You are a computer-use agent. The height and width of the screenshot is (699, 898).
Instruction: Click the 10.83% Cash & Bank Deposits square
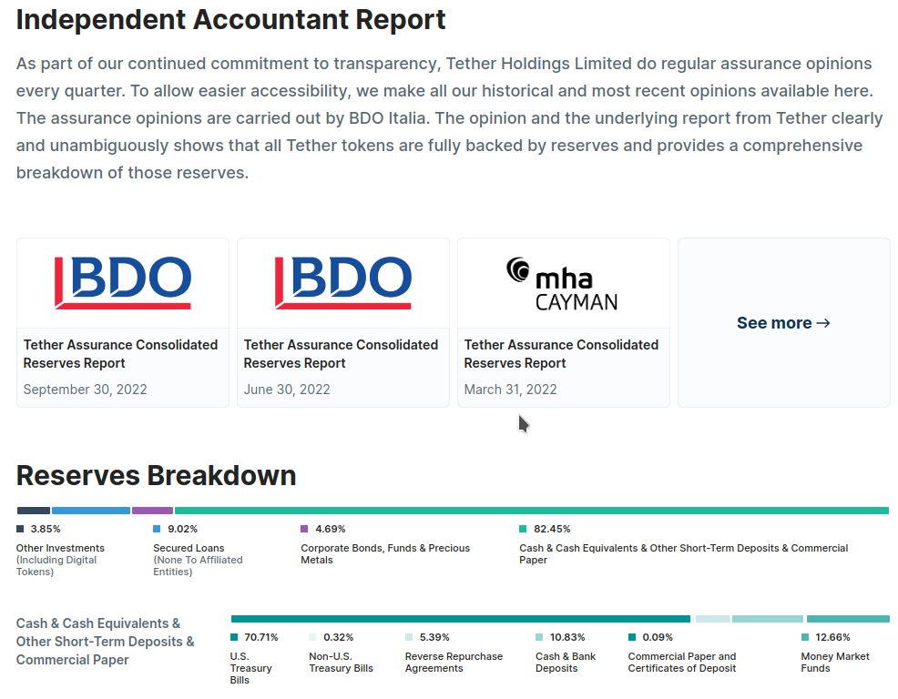(x=540, y=637)
